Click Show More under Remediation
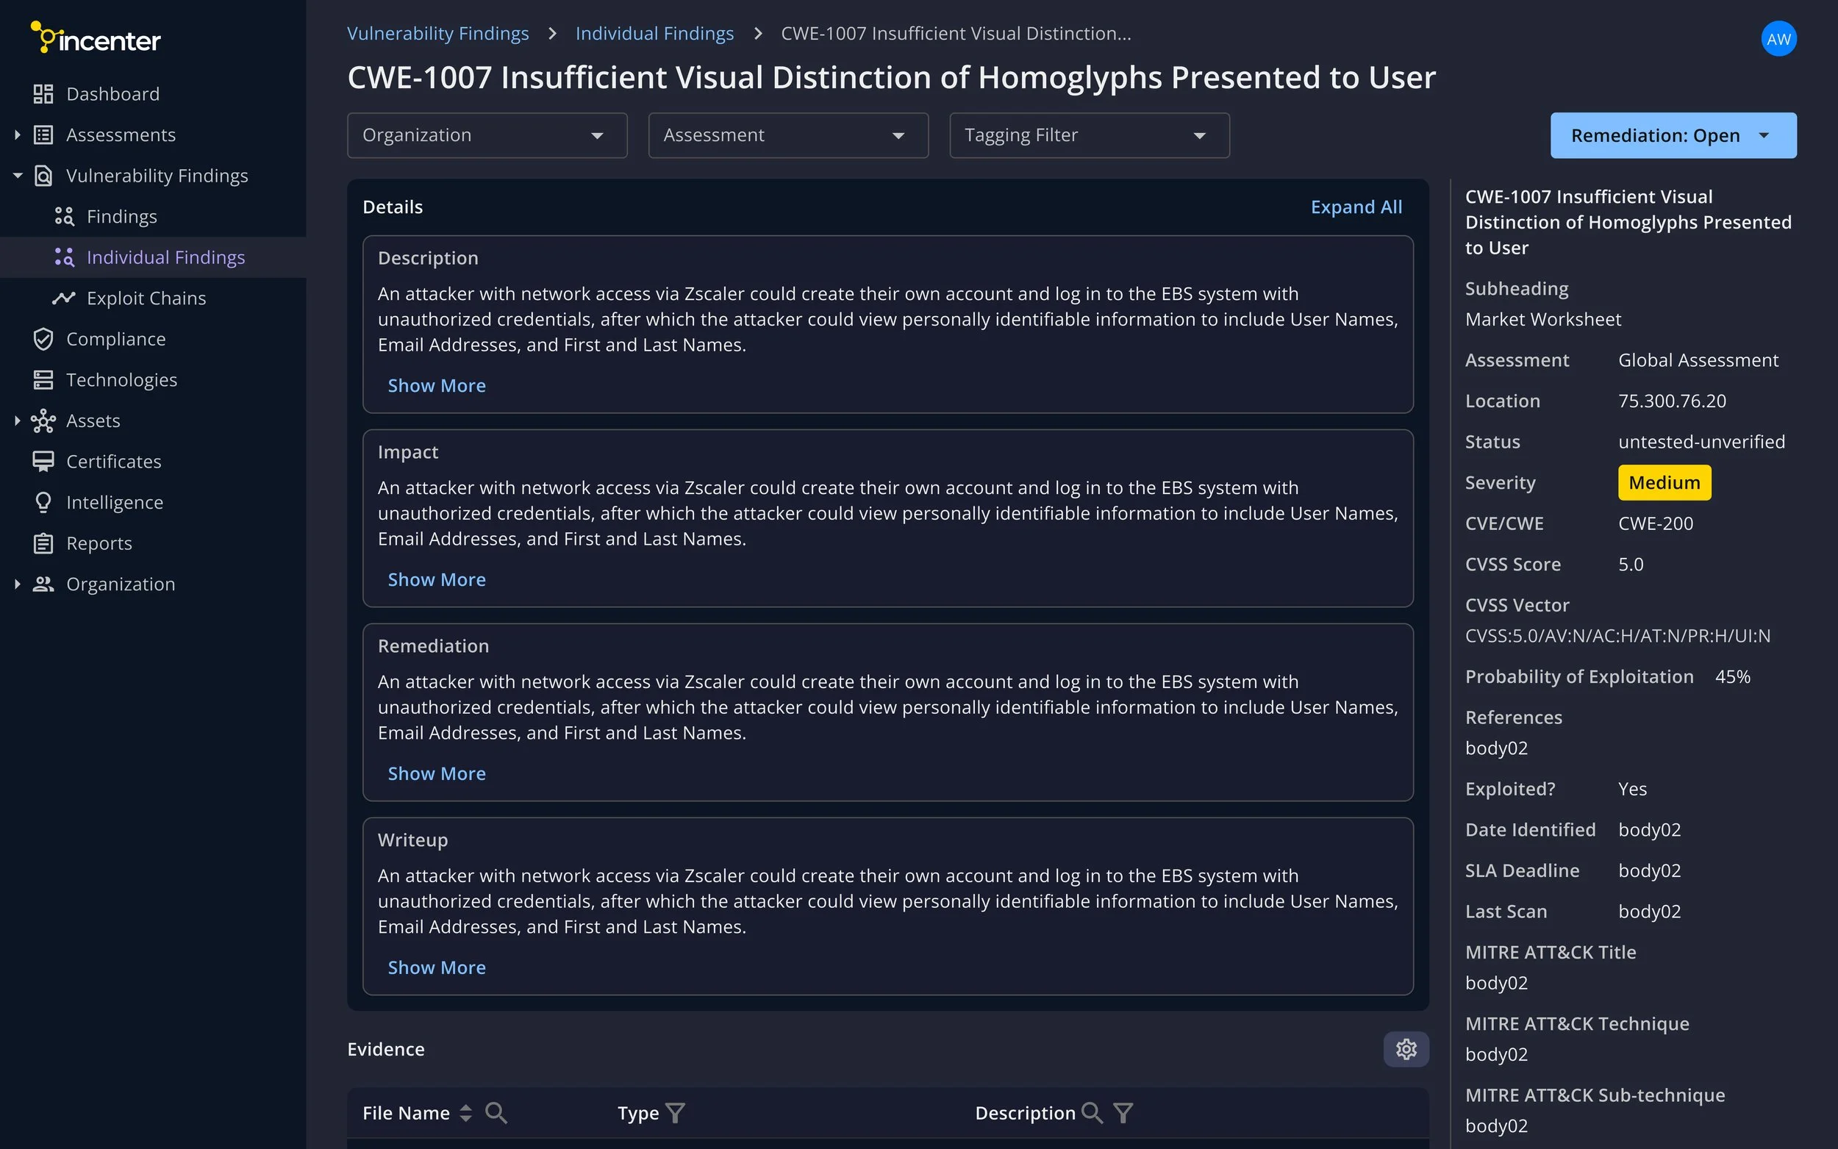 coord(436,773)
